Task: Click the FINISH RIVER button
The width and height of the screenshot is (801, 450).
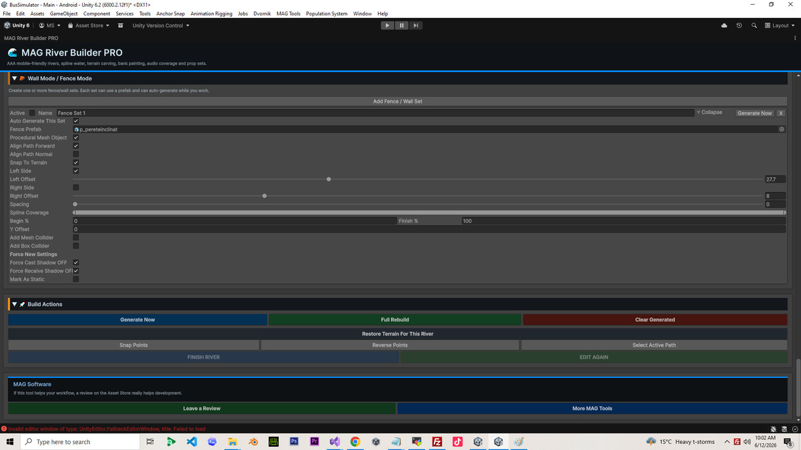Action: [204, 357]
